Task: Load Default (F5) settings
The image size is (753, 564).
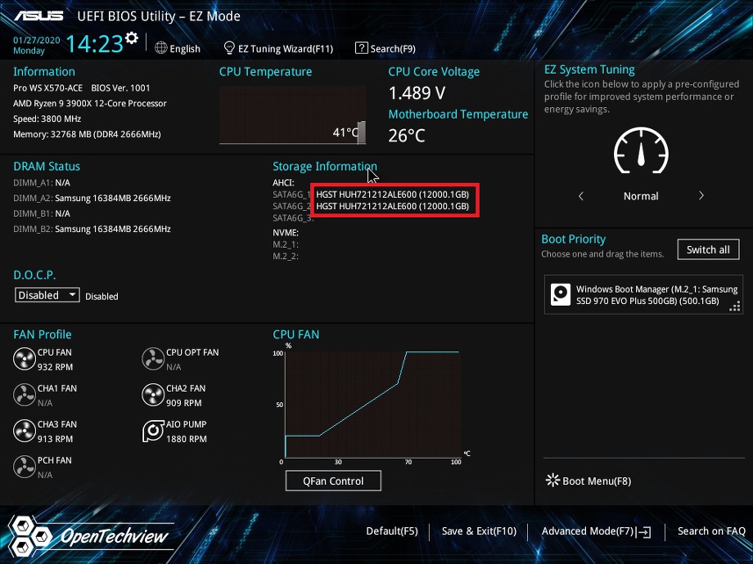Action: 392,531
